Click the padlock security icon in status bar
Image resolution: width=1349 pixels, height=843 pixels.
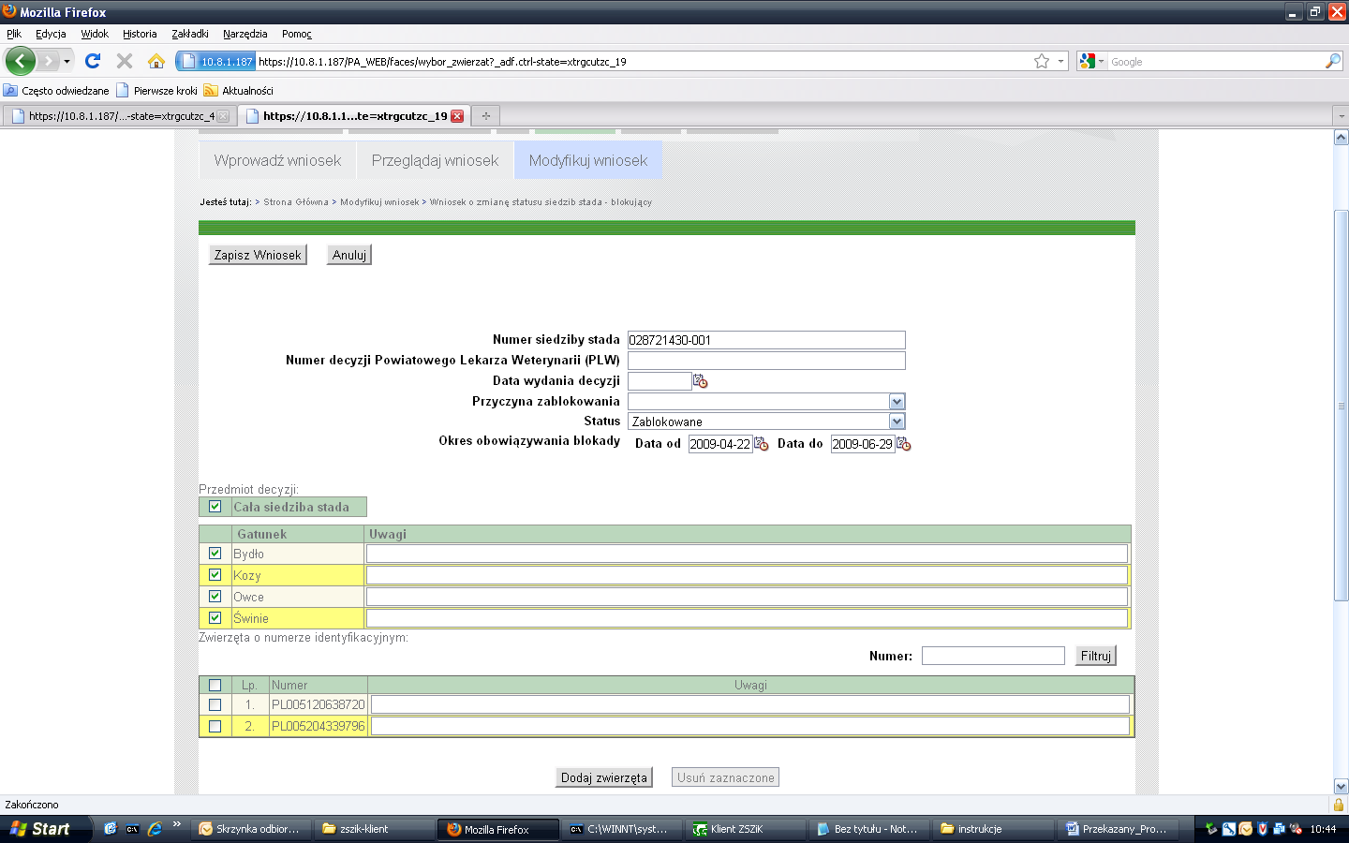click(x=1339, y=805)
